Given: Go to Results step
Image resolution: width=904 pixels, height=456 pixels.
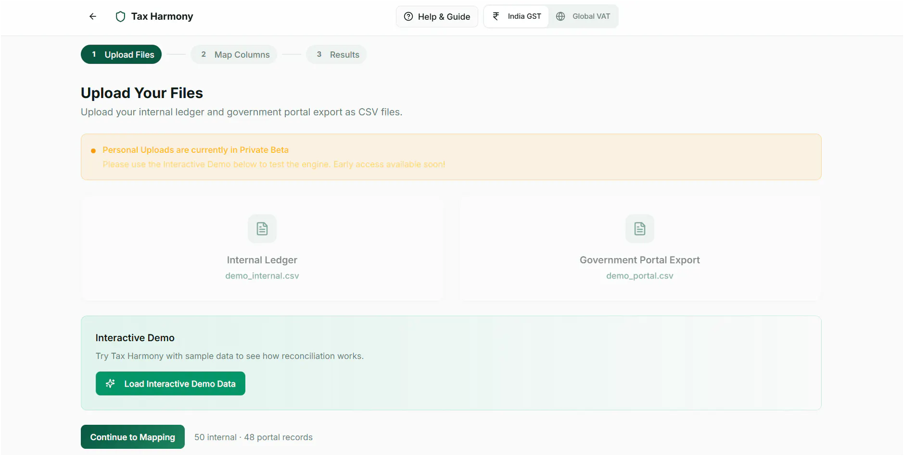Looking at the screenshot, I should tap(336, 54).
